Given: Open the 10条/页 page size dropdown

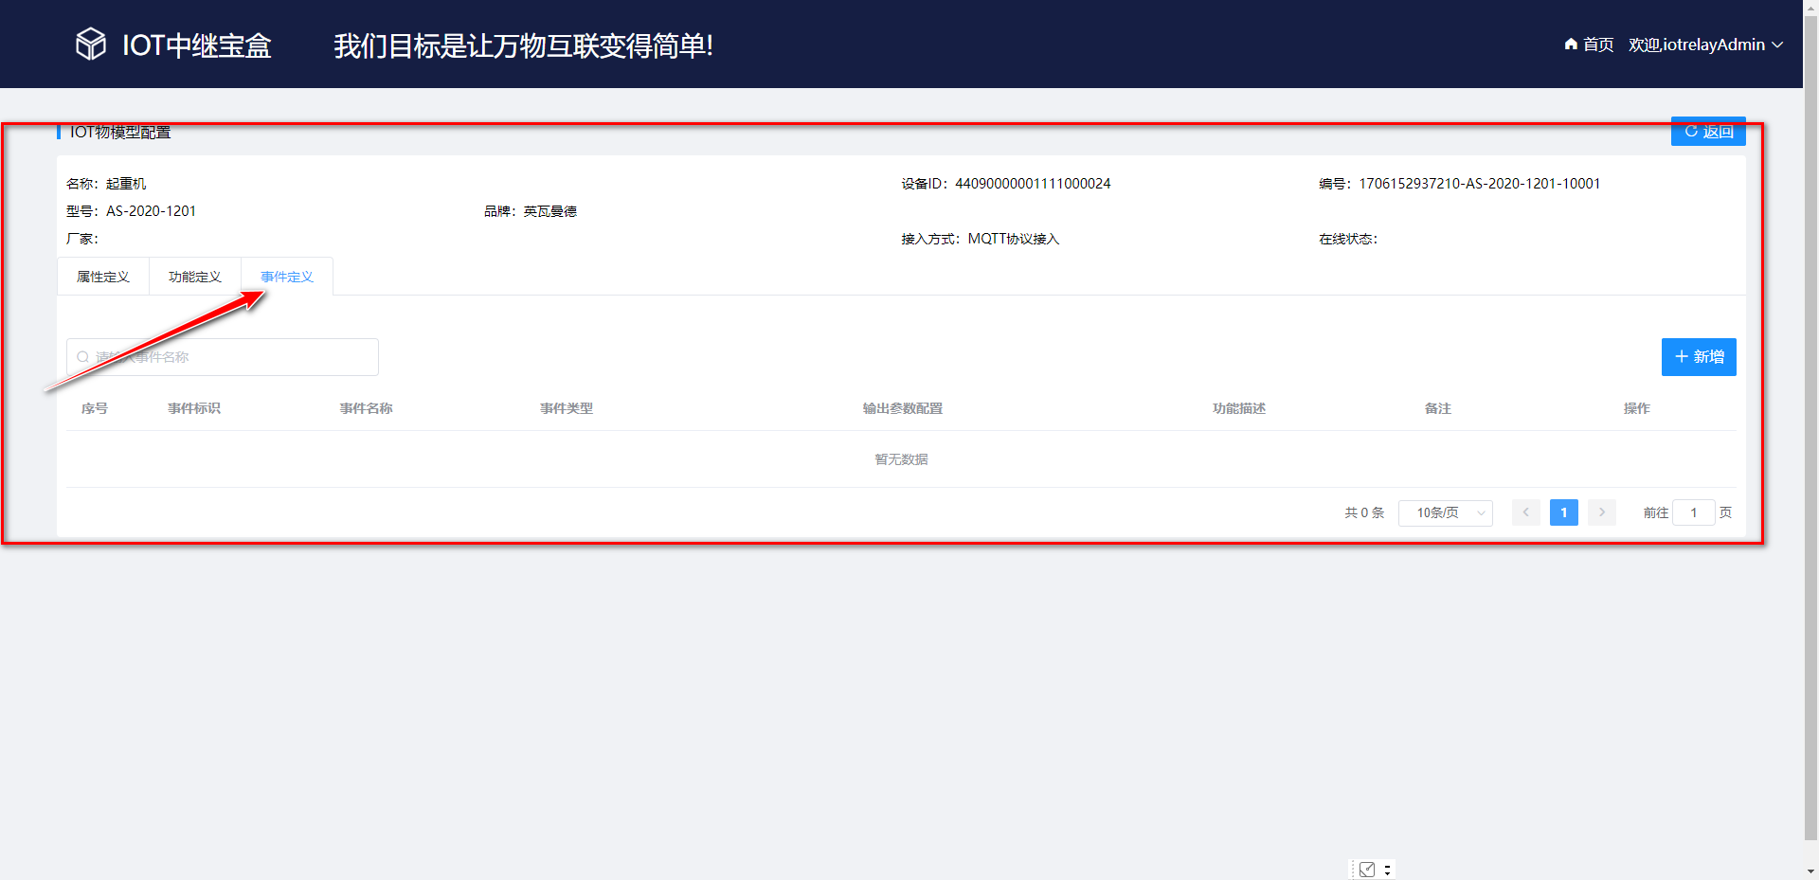Looking at the screenshot, I should (1445, 512).
